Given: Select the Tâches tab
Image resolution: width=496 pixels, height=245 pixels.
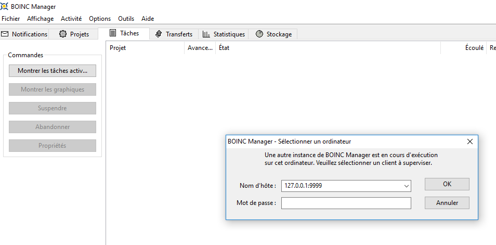Looking at the screenshot, I should (x=124, y=33).
